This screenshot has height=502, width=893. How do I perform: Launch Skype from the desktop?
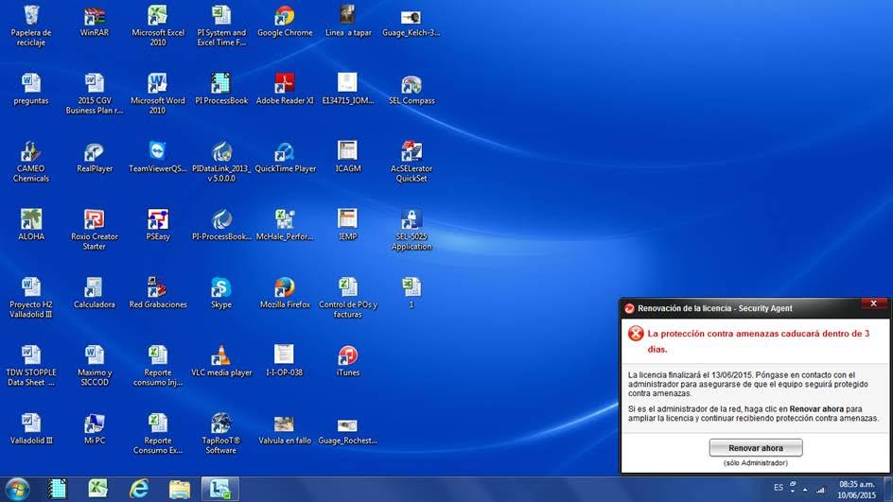click(x=221, y=293)
